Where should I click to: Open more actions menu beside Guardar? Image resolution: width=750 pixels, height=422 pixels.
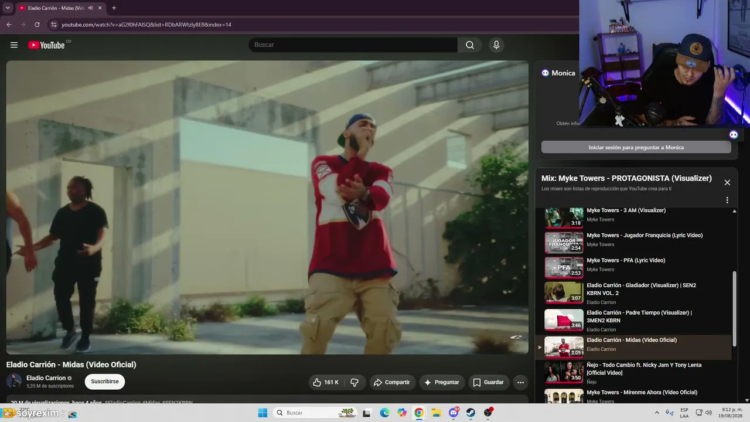(x=520, y=382)
